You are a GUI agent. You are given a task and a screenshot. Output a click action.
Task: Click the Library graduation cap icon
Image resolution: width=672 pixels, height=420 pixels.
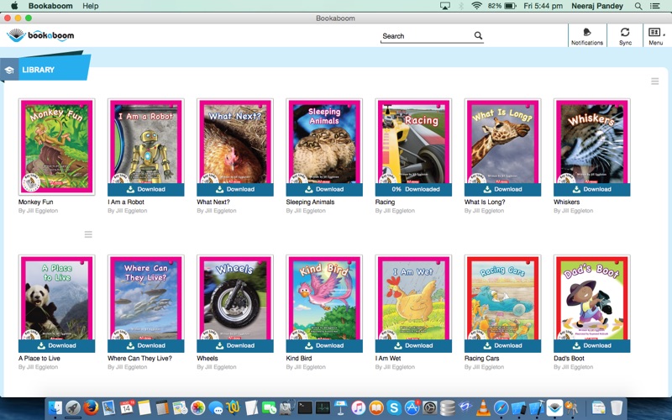click(9, 71)
